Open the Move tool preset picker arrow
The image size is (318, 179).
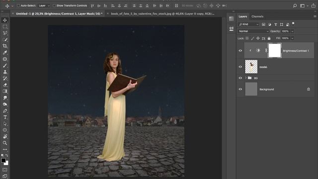coord(12,6)
